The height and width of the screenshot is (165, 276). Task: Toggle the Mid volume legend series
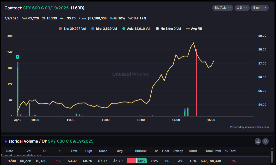(104, 29)
